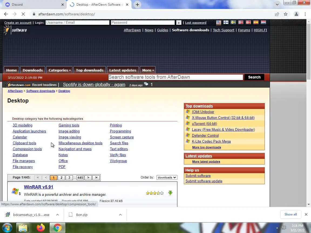311x233 pixels.
Task: Open the Forums link in header
Action: (x=244, y=30)
